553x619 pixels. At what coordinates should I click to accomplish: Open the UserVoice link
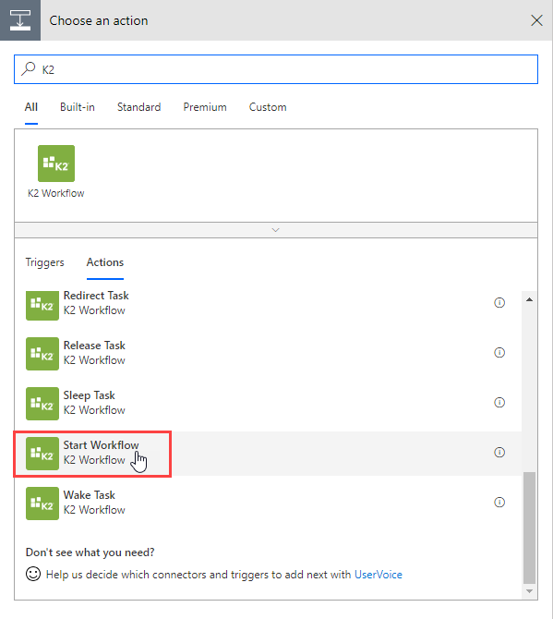point(379,575)
